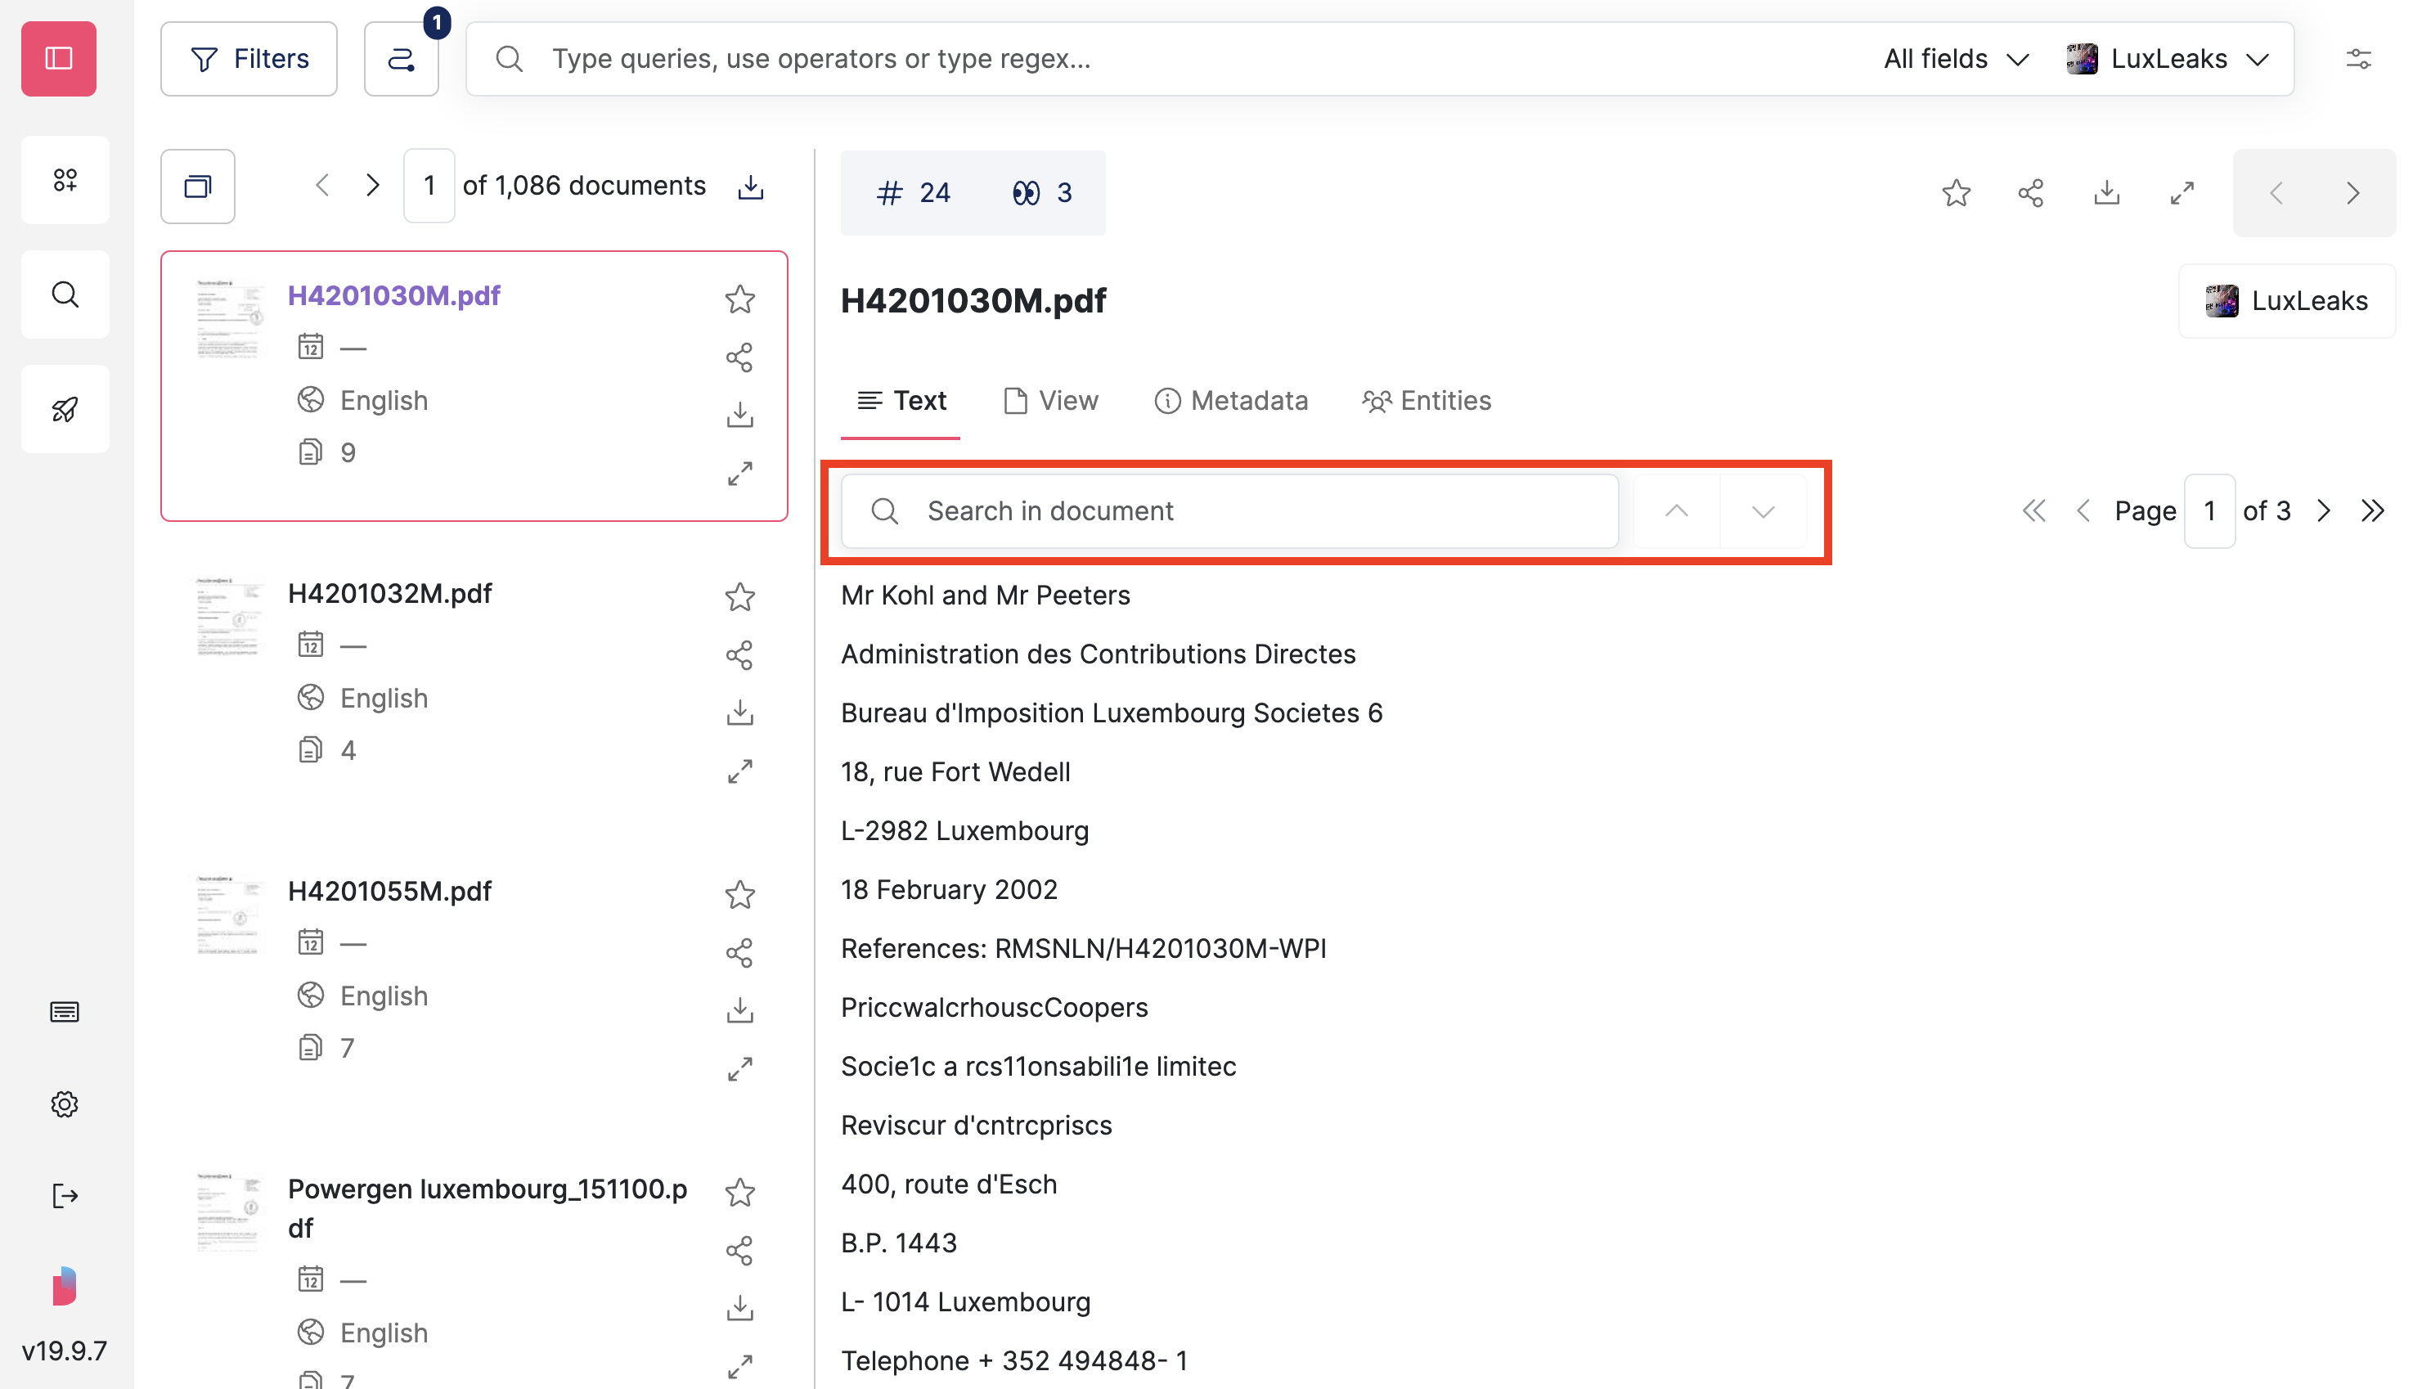The width and height of the screenshot is (2413, 1389).
Task: Expand the LuxLeaks project dropdown in search bar
Action: (x=2167, y=58)
